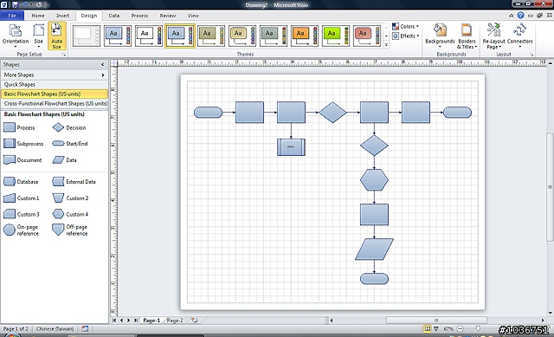
Task: Select the Database shape icon
Action: coord(10,182)
